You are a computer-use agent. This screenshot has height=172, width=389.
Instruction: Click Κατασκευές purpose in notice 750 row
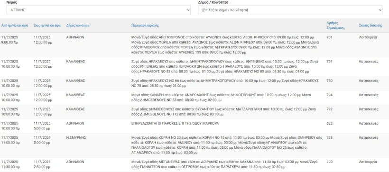[x=369, y=81]
